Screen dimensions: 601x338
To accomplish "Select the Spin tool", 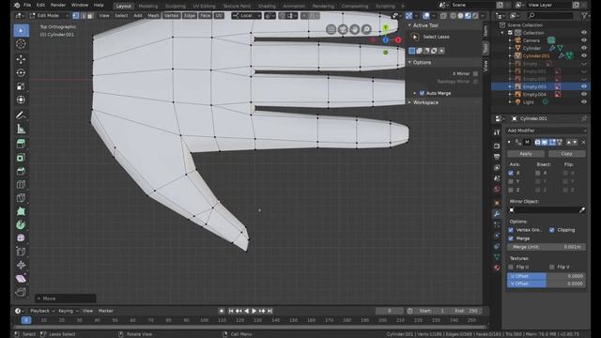I will tap(21, 224).
